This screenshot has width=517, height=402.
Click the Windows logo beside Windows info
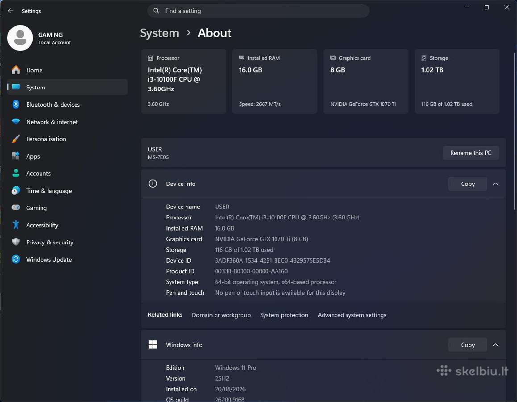153,345
